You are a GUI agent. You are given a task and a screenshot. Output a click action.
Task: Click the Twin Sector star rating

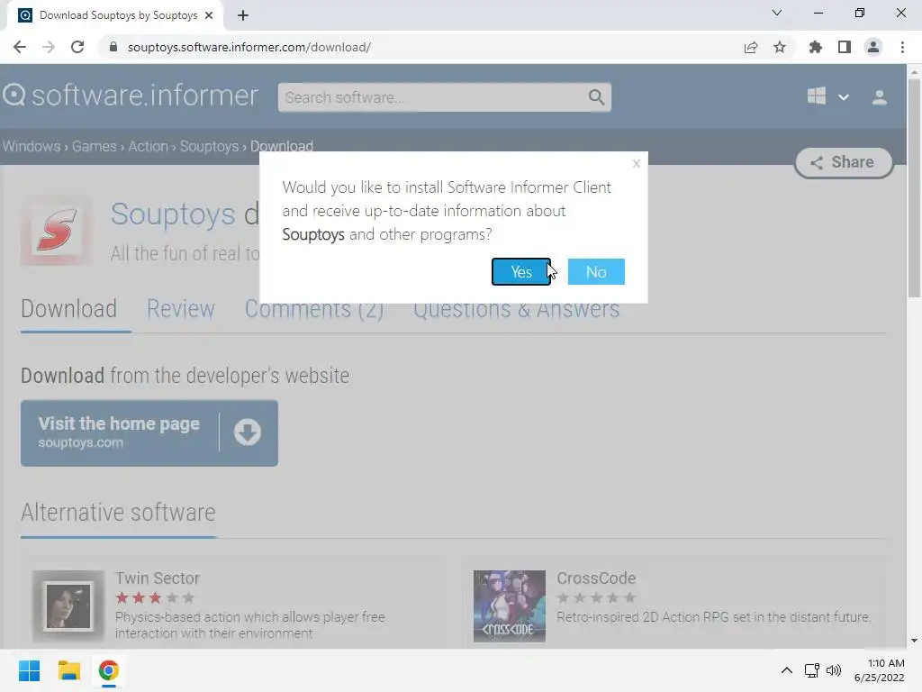click(155, 598)
